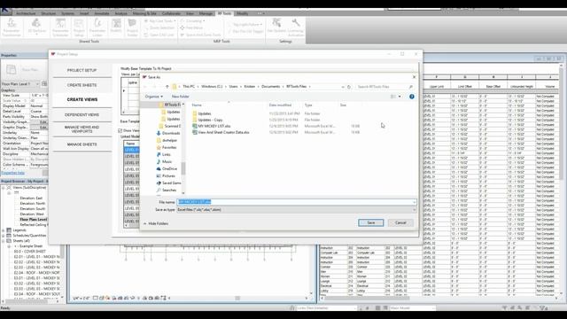Sort files by Date modified column

point(280,105)
